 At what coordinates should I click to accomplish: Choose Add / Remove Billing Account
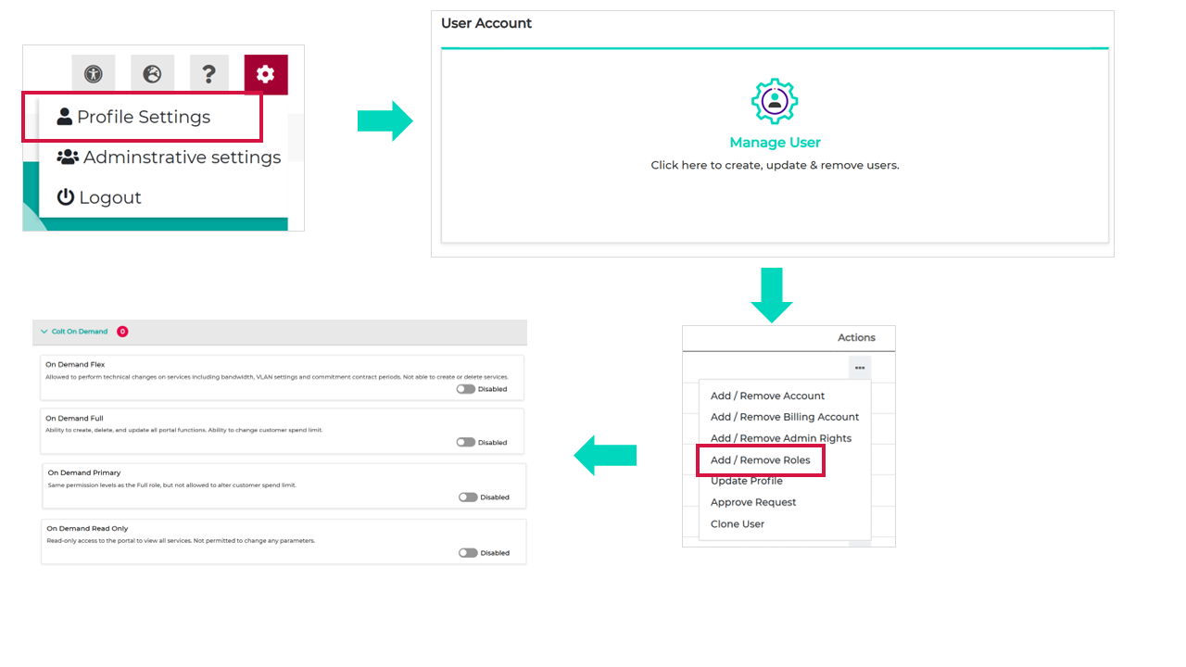pyautogui.click(x=784, y=417)
